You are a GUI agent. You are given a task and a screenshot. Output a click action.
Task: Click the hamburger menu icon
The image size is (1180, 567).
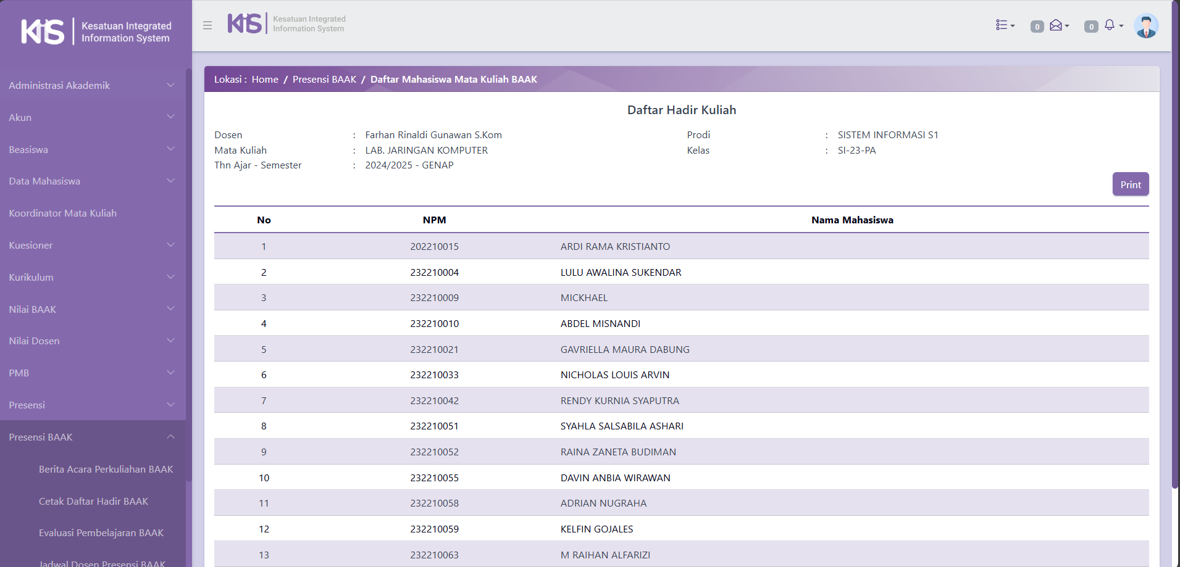coord(207,25)
